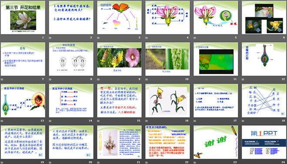Click the transition star icon under slide 16
Screen dimensions: 287x164
(x=147, y=121)
